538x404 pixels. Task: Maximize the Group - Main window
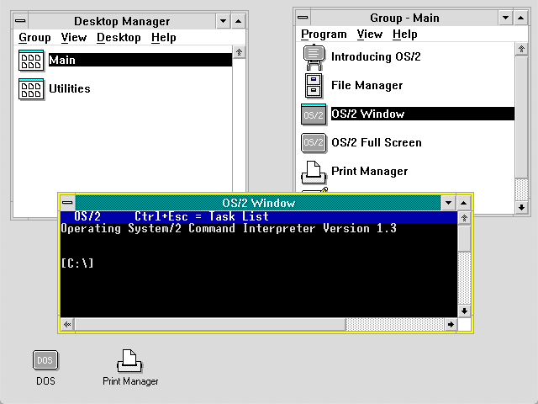tap(520, 18)
